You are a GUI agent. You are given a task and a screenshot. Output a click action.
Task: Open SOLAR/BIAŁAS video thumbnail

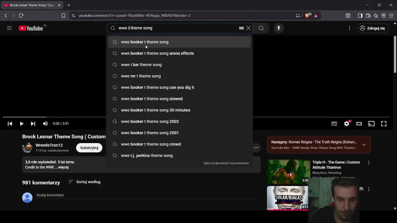tap(288, 198)
